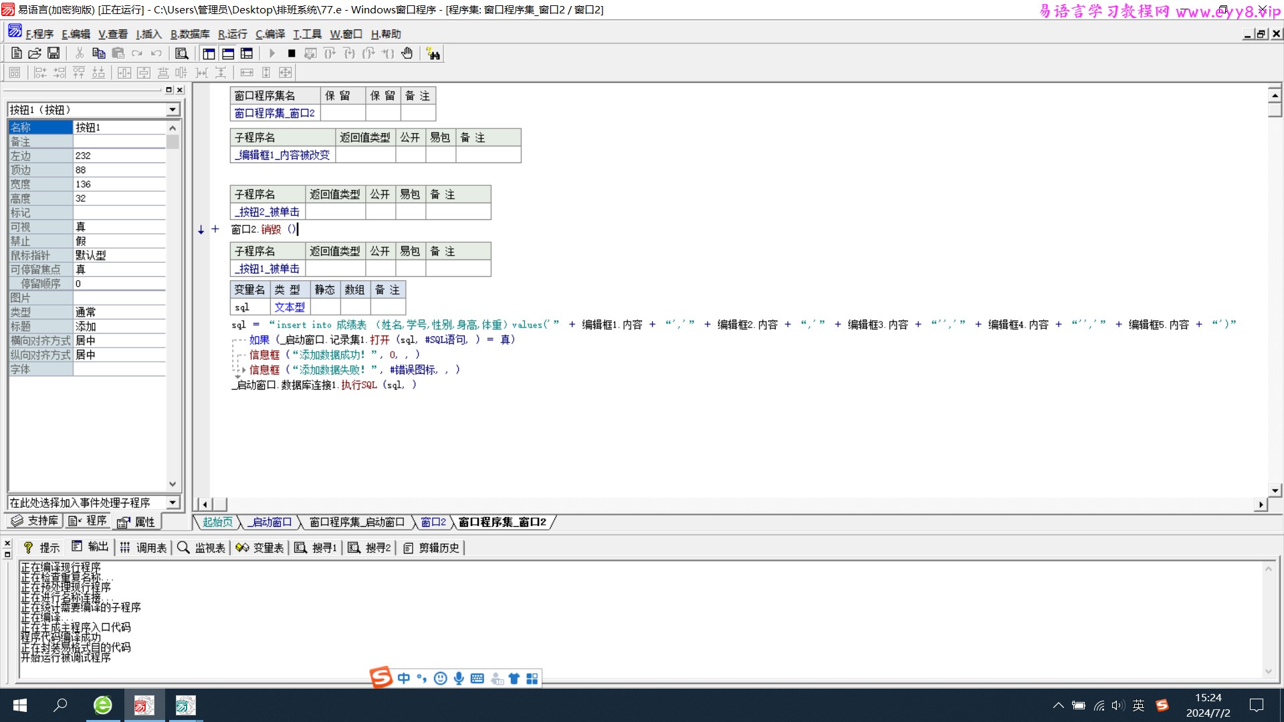Screen dimensions: 1284x722
Task: Toggle Sogou punctuation mode icon
Action: (x=421, y=679)
